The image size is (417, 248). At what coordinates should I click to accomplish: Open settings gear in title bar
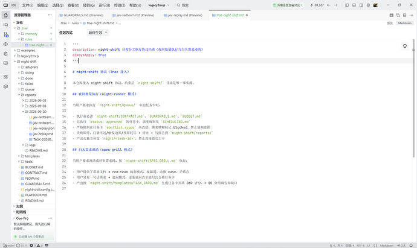tap(368, 5)
